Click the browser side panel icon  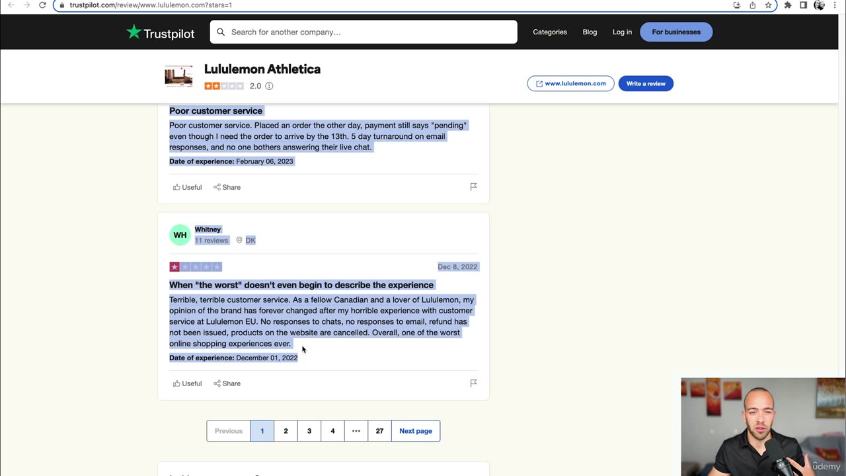click(x=804, y=5)
